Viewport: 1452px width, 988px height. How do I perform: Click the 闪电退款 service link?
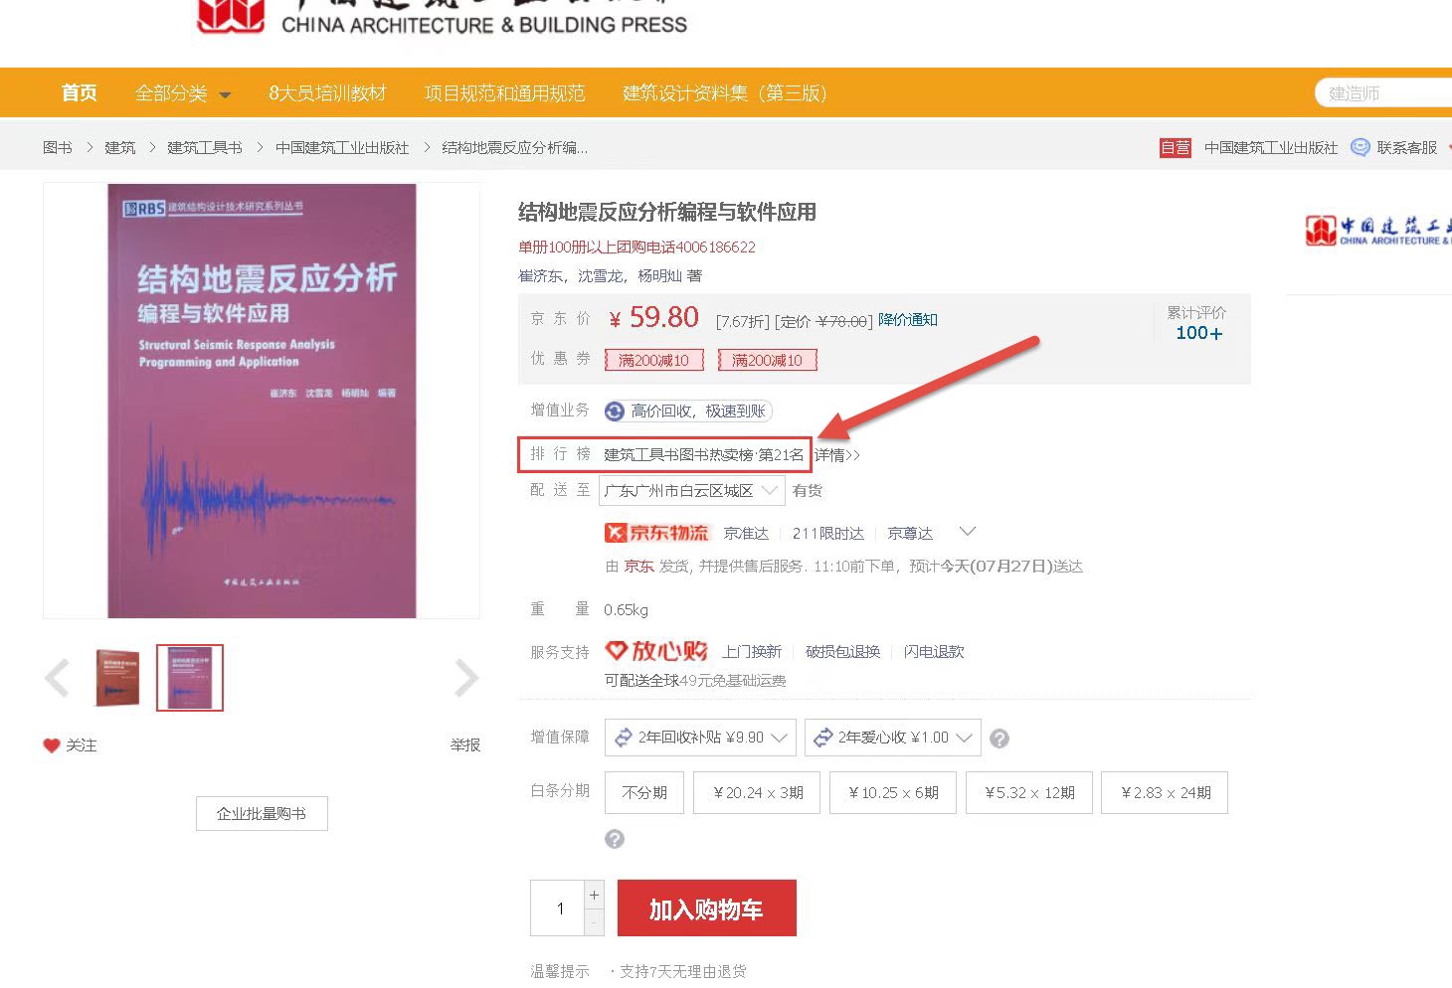point(934,651)
